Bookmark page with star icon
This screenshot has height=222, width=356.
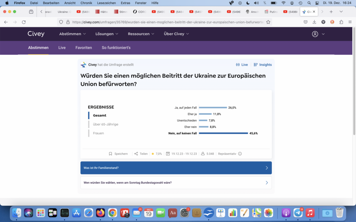[x=268, y=22]
